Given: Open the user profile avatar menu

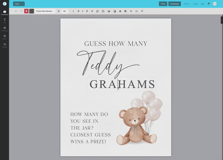Looking at the screenshot, I should click(215, 4).
